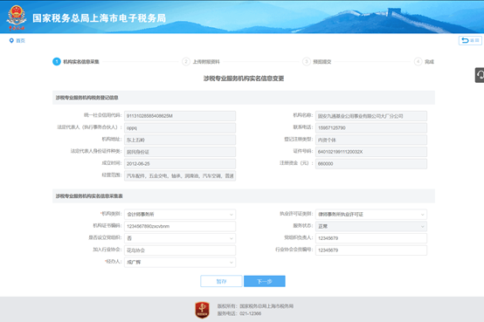484x322 pixels.
Task: Open the 服务状态 dropdown showing 正常
Action: 371,226
